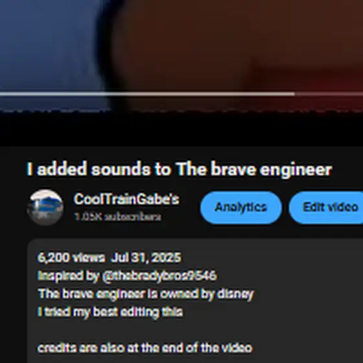The image size is (363, 363).
Task: Click the Jul 31, 2025 upload date
Action: (x=146, y=257)
